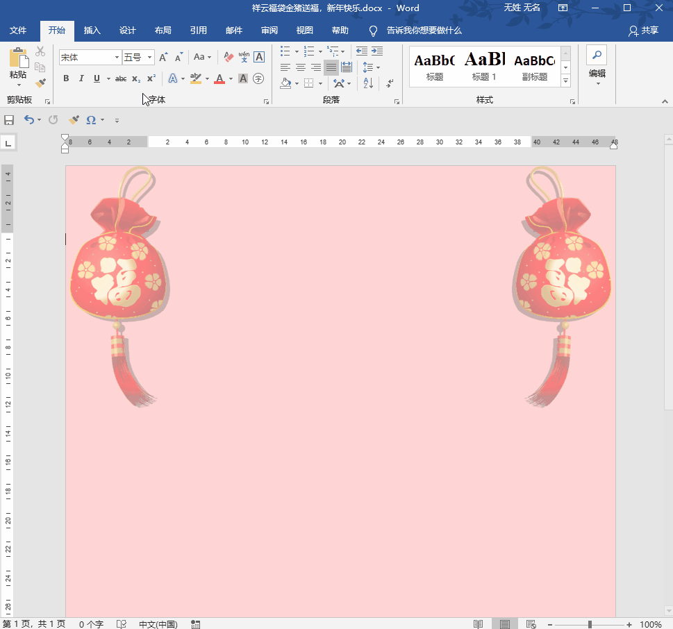
Task: Toggle justified alignment
Action: 331,67
